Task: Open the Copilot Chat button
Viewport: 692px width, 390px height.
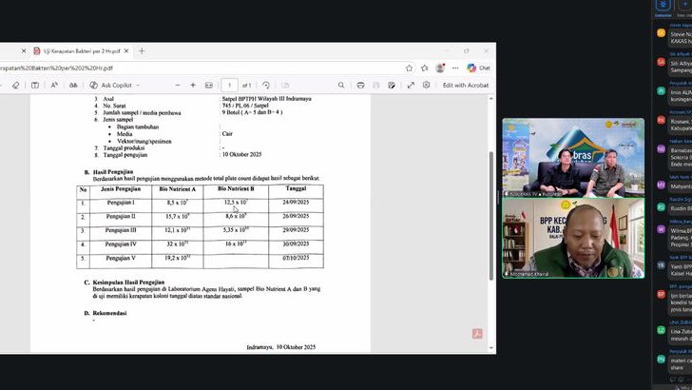Action: click(x=479, y=68)
